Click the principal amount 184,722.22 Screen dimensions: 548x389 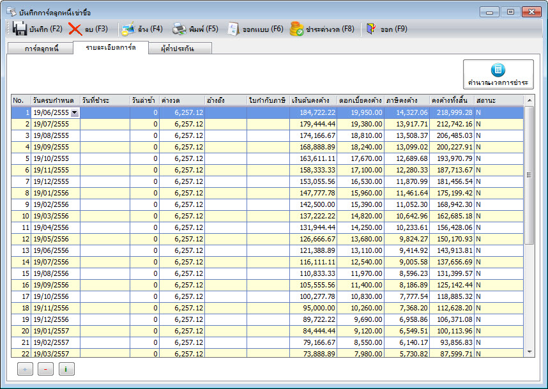pos(313,112)
